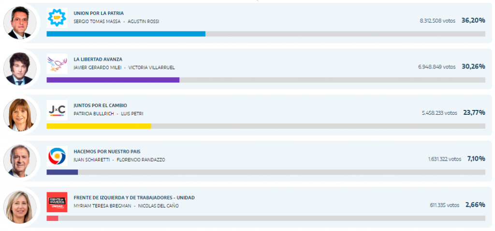The image size is (495, 231).
Task: Select Sergio Massa's candidate photo
Action: click(20, 23)
